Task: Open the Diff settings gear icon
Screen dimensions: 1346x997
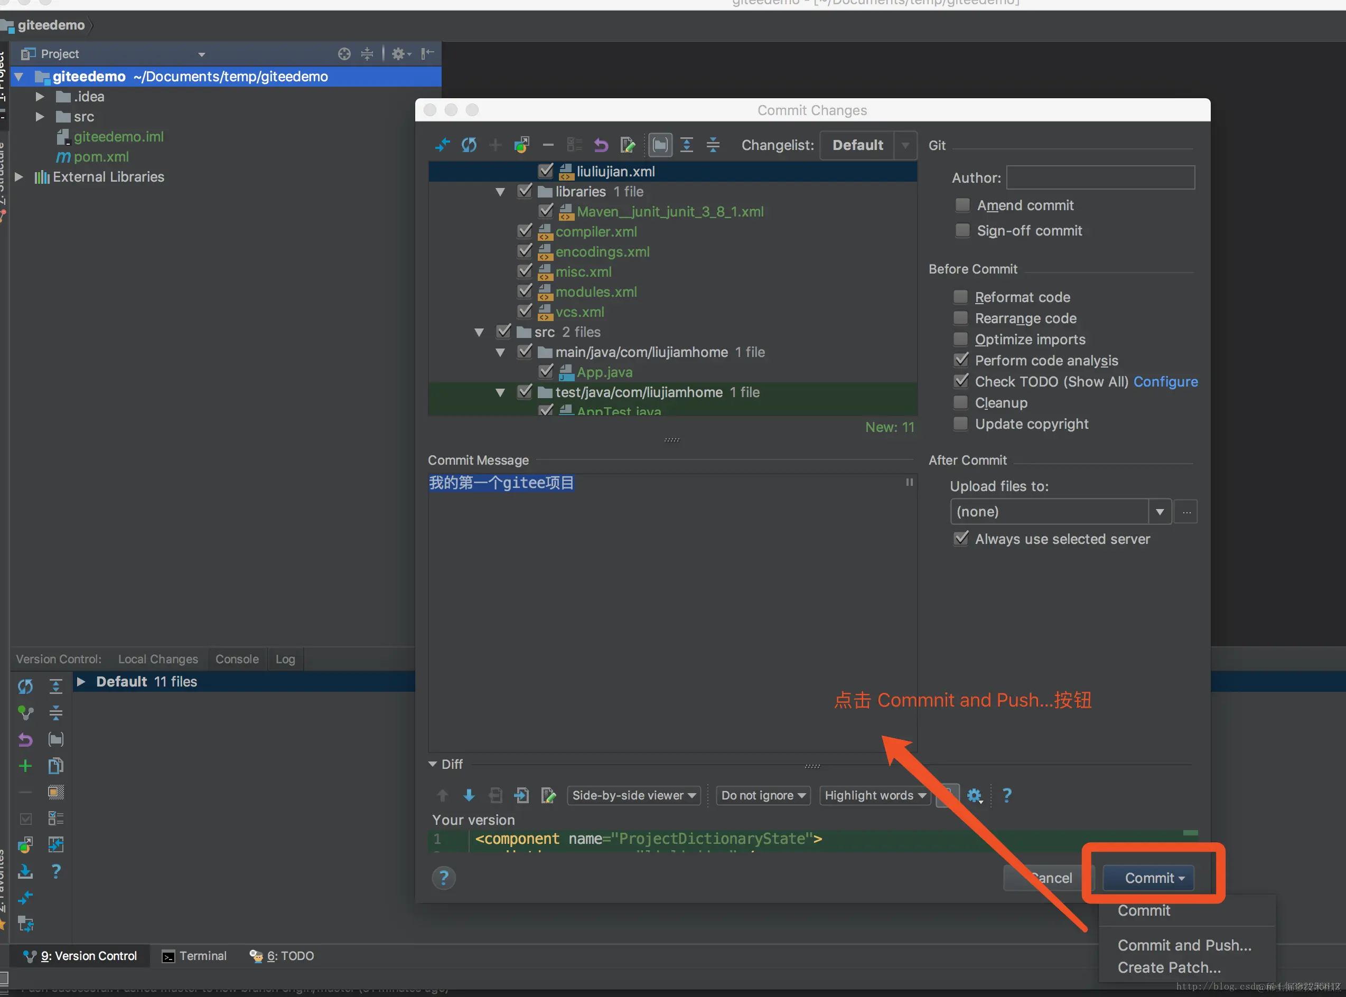Action: pyautogui.click(x=974, y=795)
